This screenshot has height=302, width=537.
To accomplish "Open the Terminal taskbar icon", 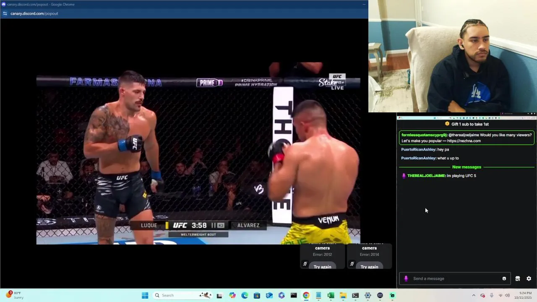I will 355,295.
